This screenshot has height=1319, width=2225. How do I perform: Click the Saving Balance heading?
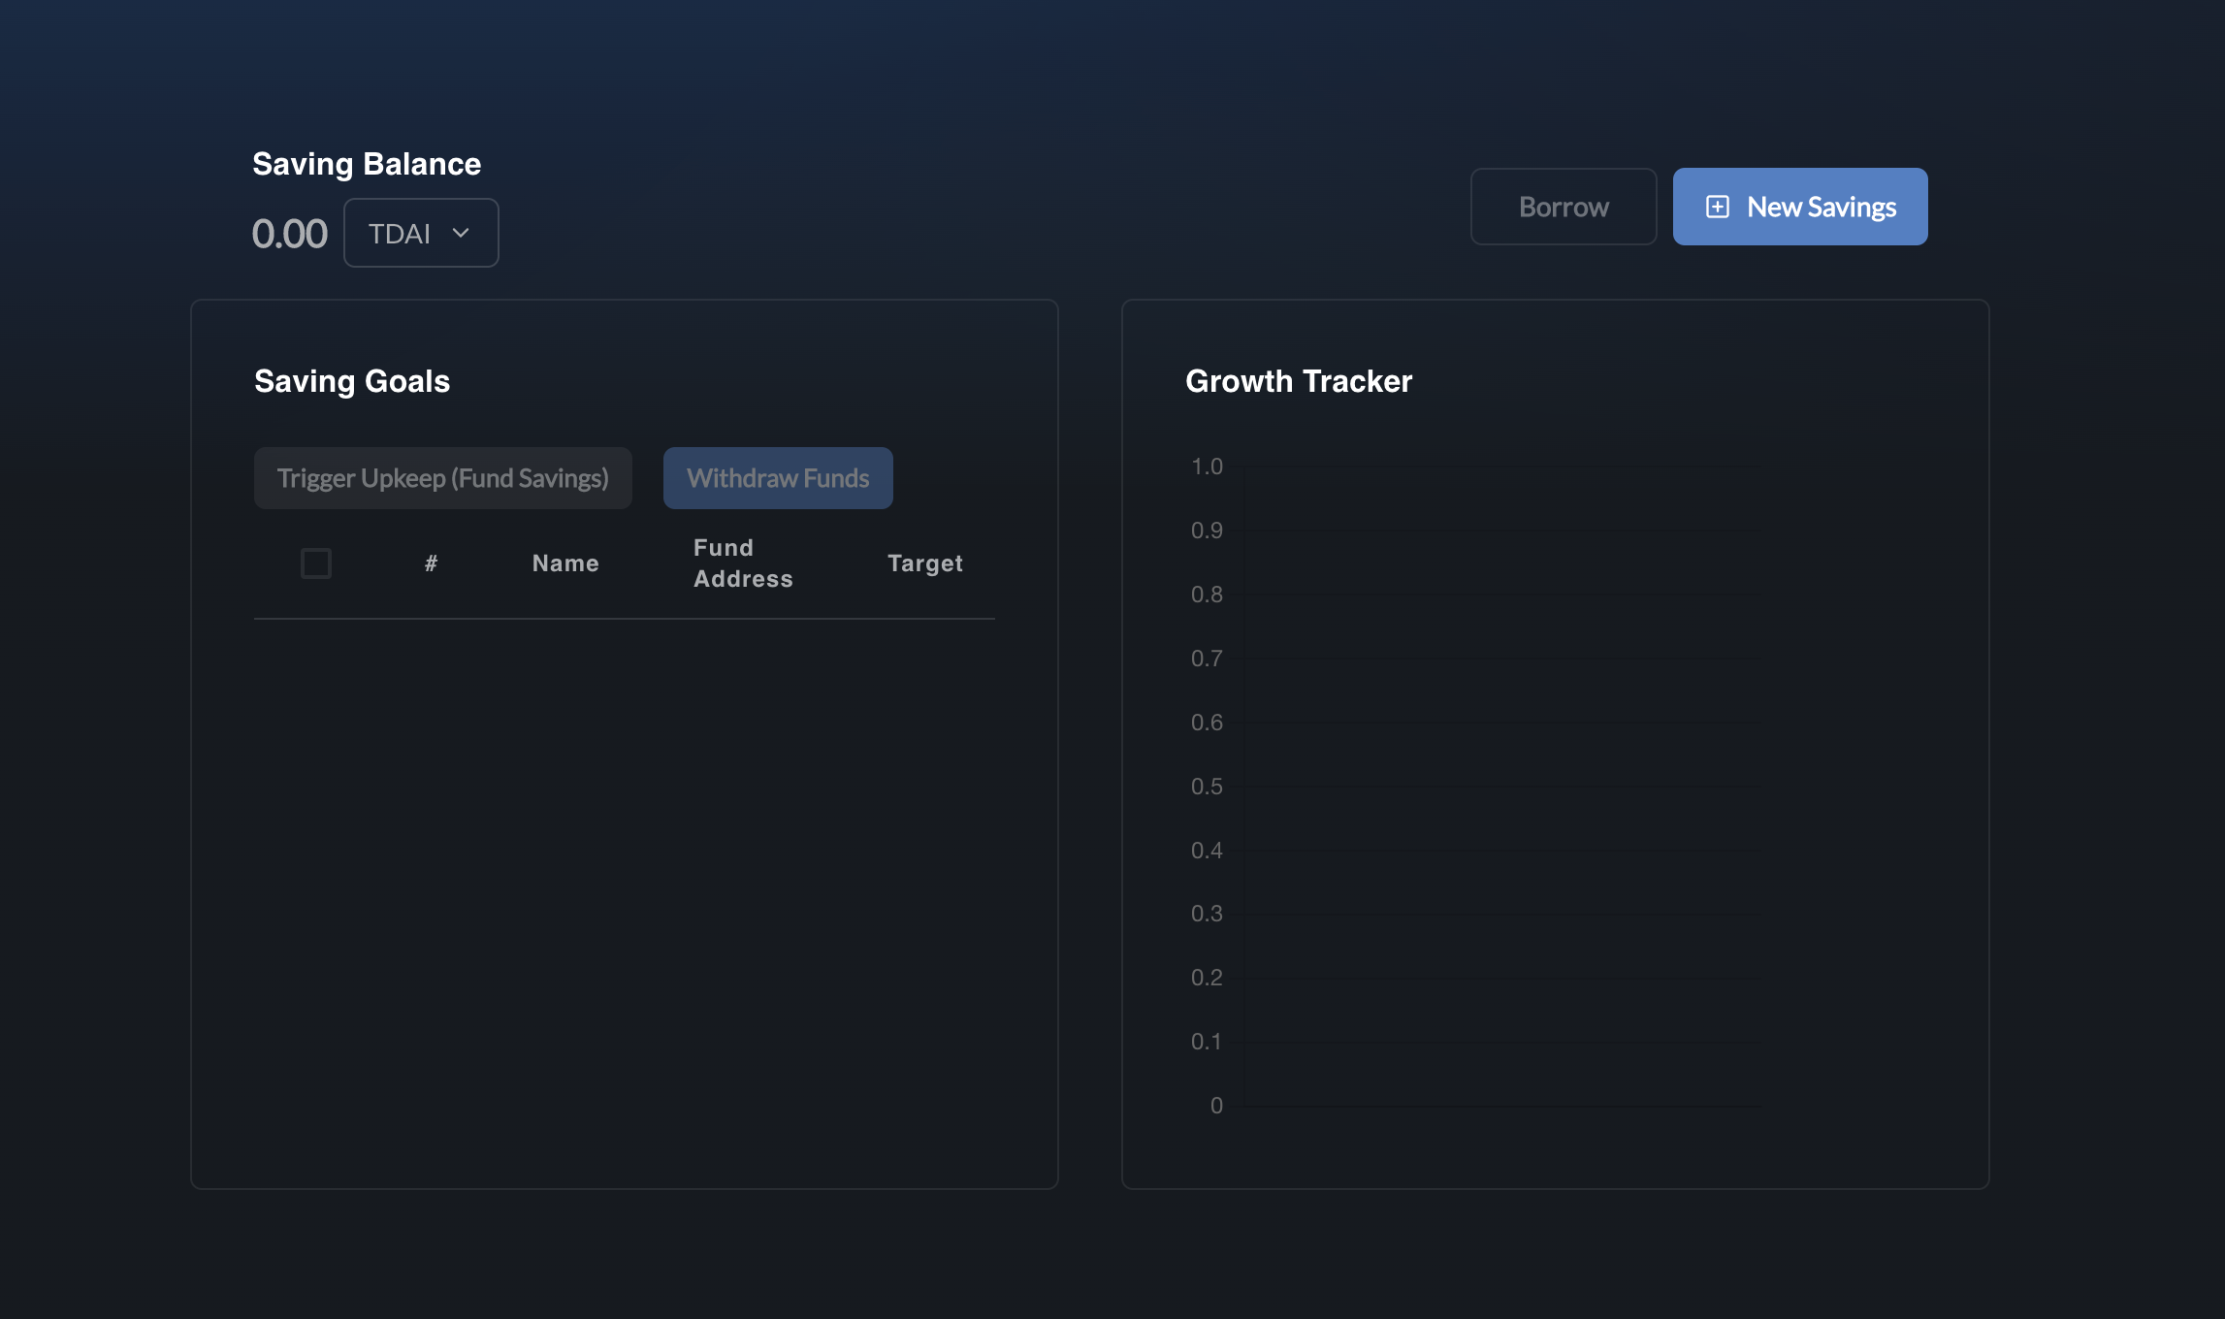point(367,164)
